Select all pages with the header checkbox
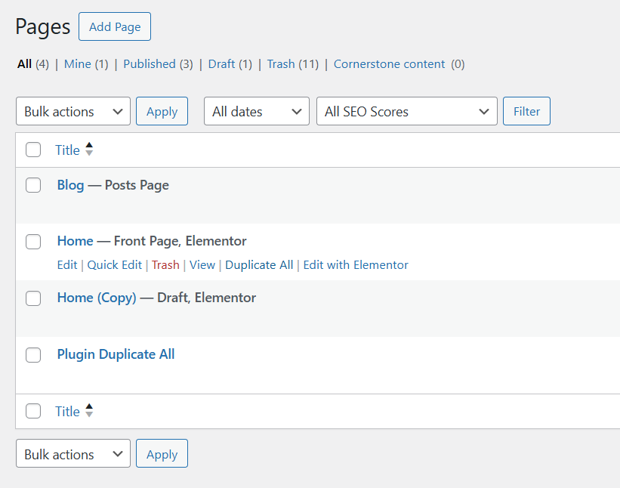620x488 pixels. click(33, 150)
